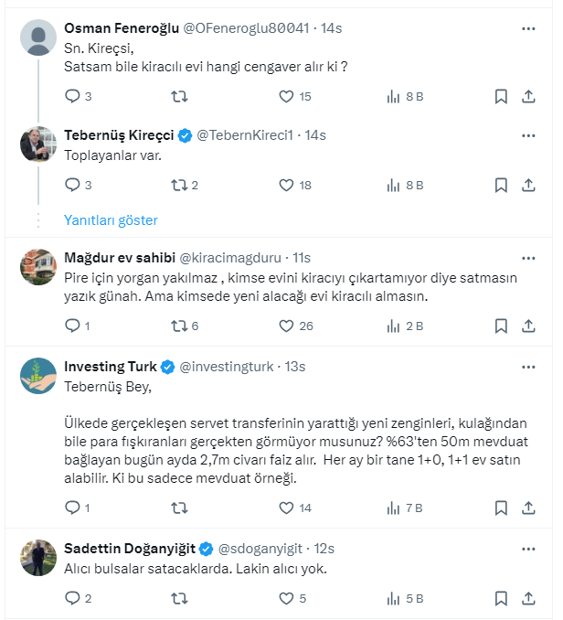
Task: Like Osman Feneroğlu's tweet
Action: tap(286, 96)
